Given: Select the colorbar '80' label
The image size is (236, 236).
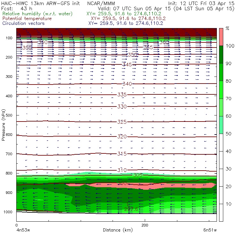Looking at the screenshot, I should tap(229, 81).
